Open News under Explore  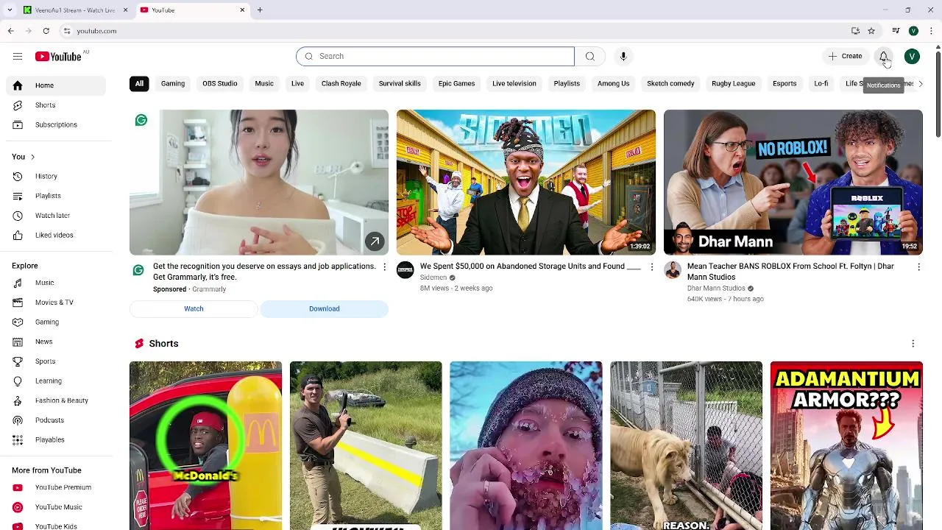pos(56,342)
